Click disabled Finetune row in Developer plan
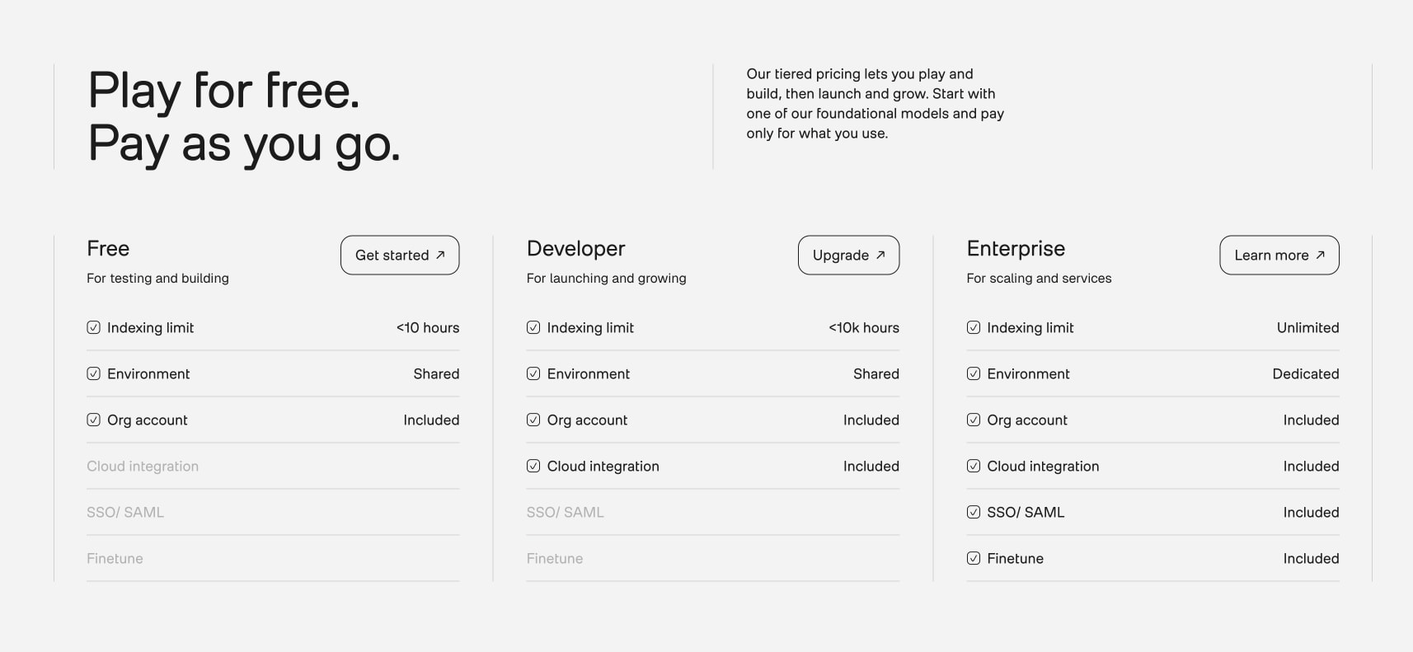This screenshot has width=1413, height=652. [713, 558]
